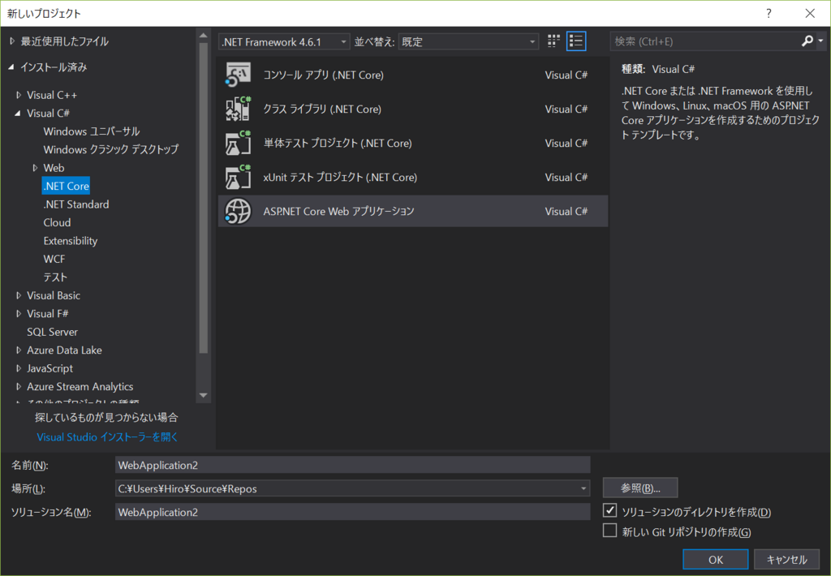
Task: Switch to small icons grid view
Action: [x=553, y=41]
